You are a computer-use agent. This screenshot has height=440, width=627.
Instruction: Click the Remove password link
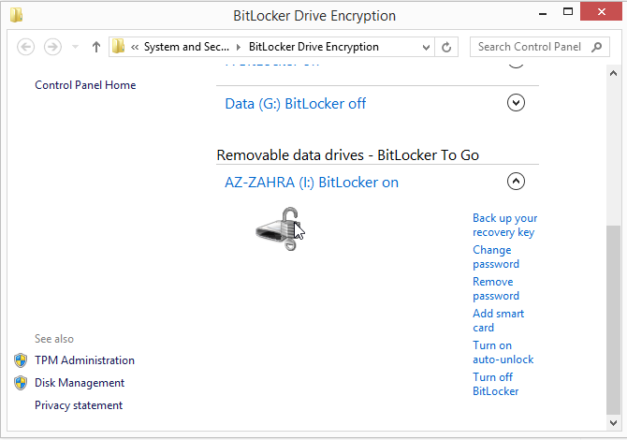coord(496,288)
